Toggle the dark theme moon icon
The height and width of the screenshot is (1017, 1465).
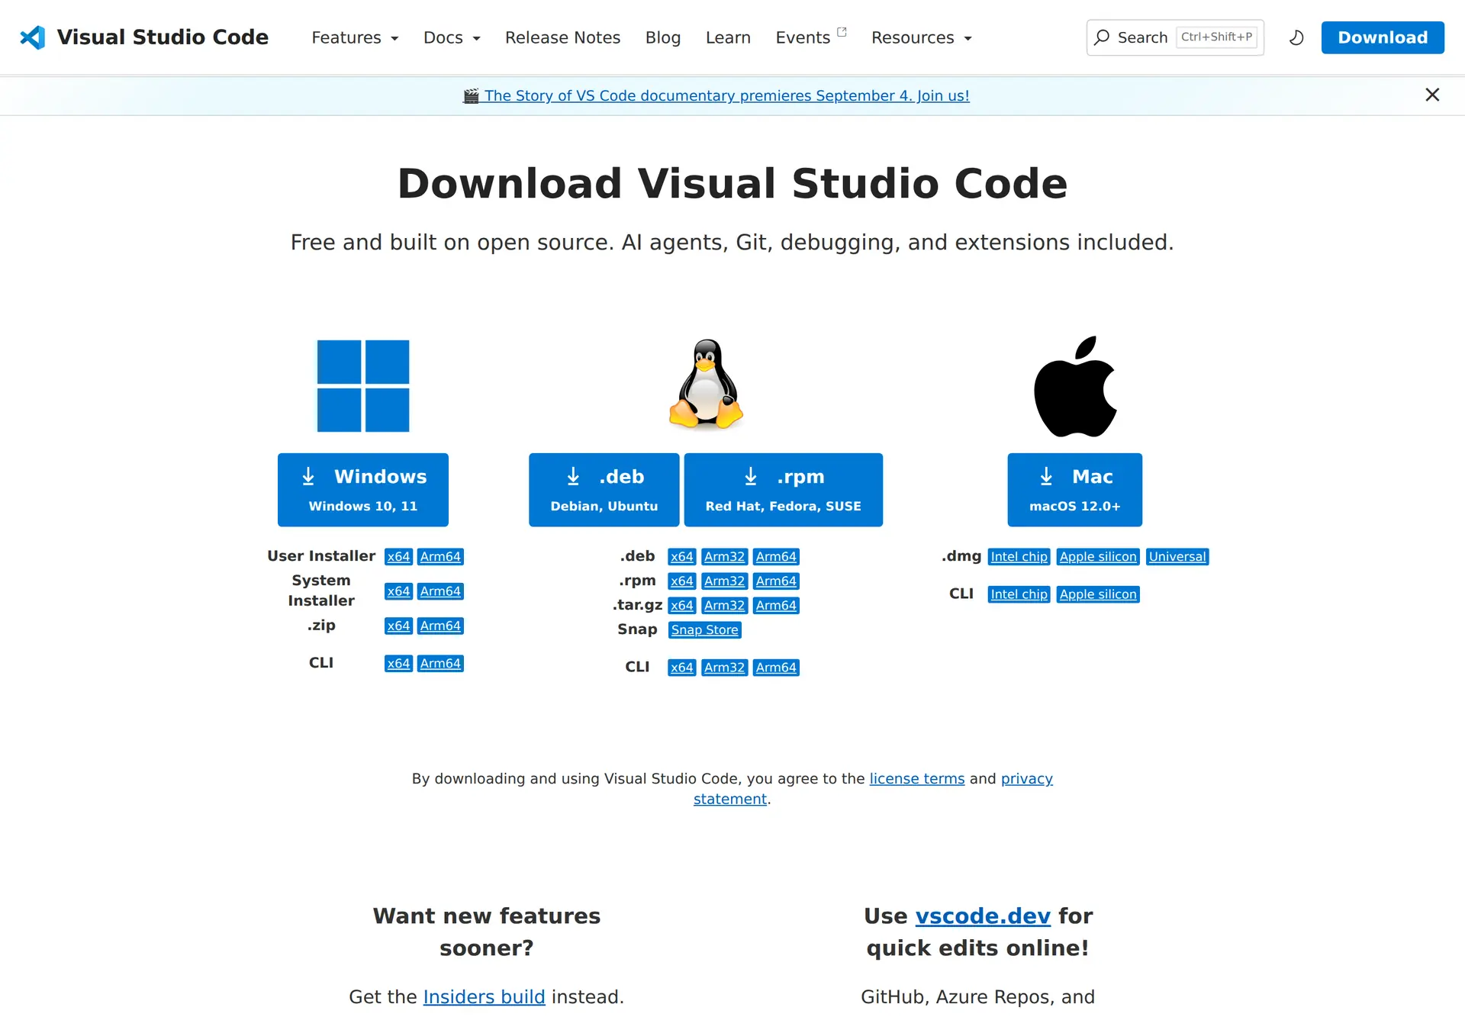1296,37
